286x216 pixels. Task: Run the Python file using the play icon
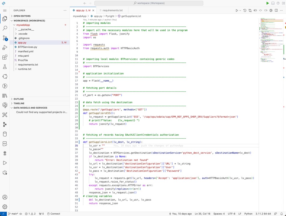[236, 10]
